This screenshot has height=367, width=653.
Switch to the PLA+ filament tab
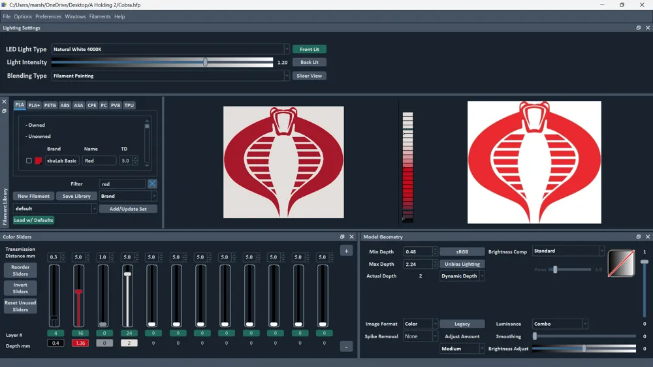tap(34, 105)
